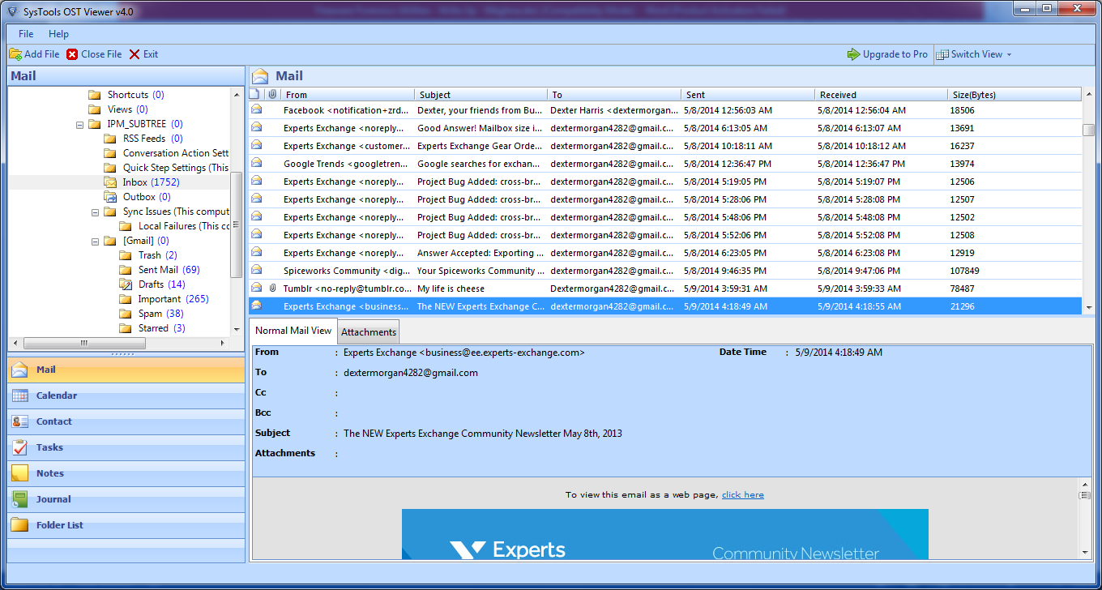This screenshot has width=1102, height=590.
Task: Click the envelope icon of Spiceworks Community email
Action: point(256,270)
